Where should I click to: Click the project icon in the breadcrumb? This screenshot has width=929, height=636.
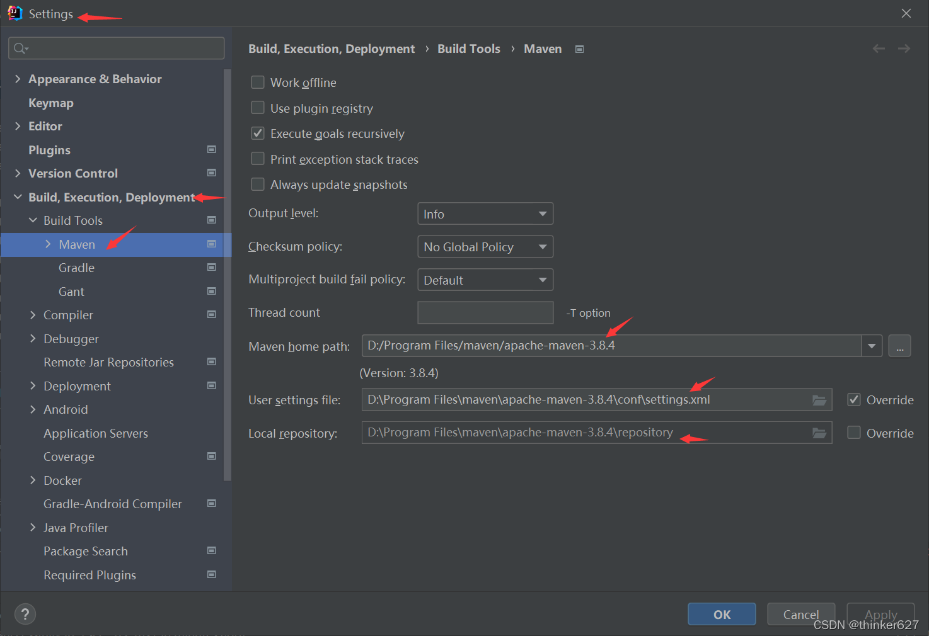click(579, 49)
